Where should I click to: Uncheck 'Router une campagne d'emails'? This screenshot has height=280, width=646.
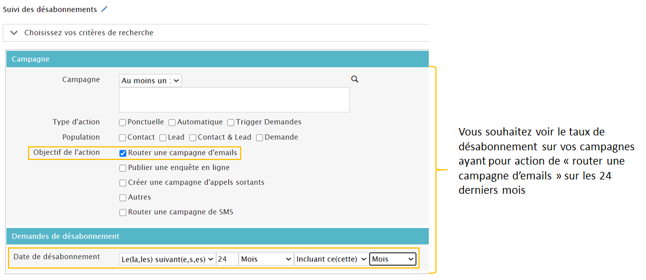click(123, 153)
